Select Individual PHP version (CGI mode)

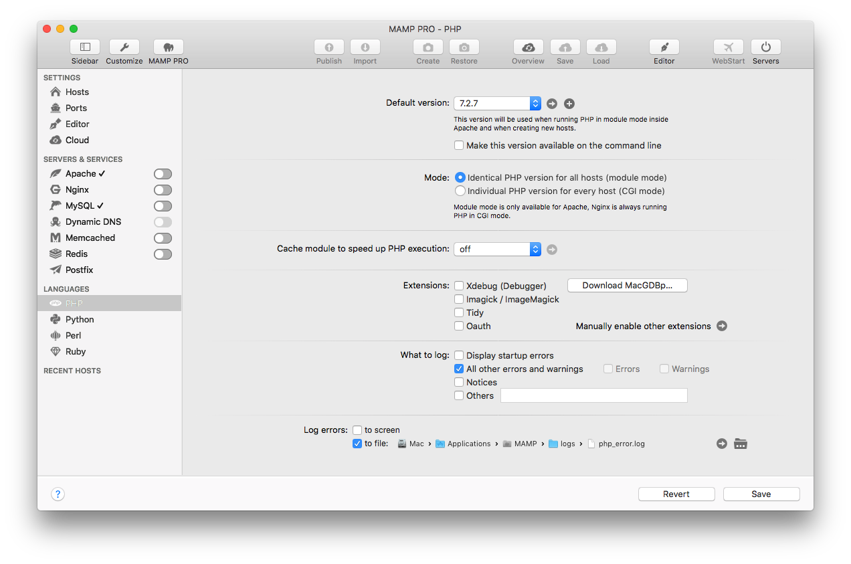point(460,191)
